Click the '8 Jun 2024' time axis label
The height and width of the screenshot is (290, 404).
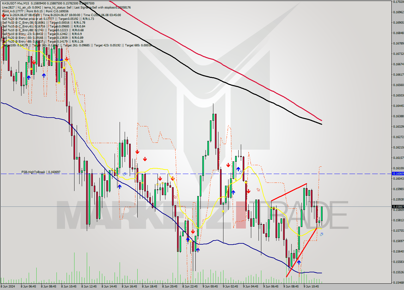click(x=8, y=287)
